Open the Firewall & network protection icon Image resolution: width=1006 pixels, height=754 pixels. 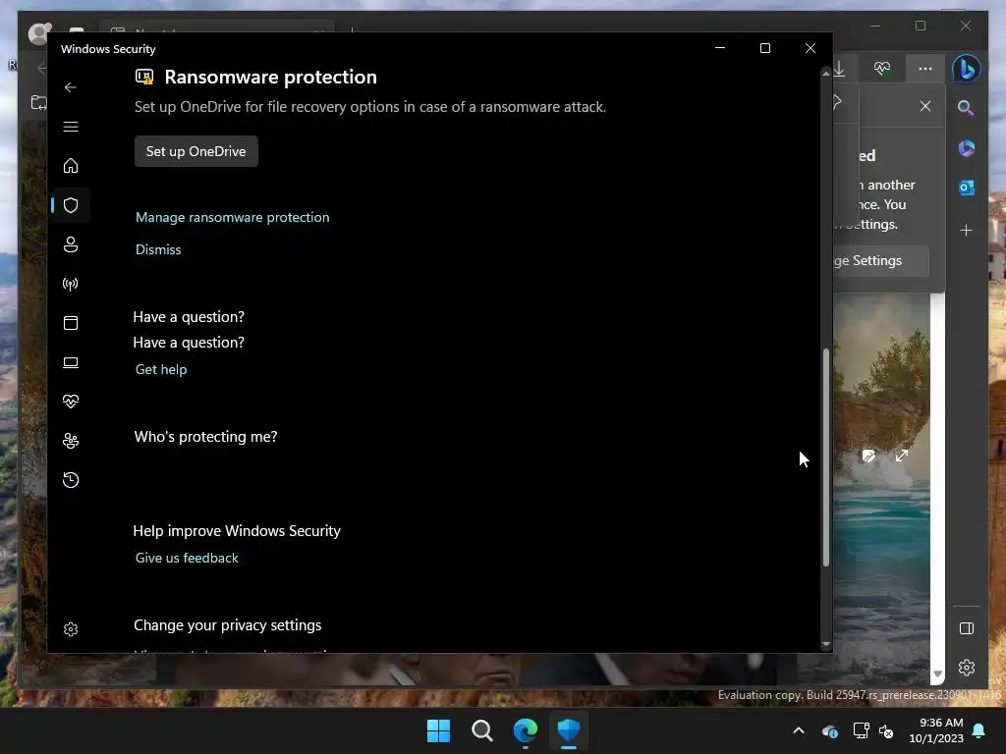[71, 284]
